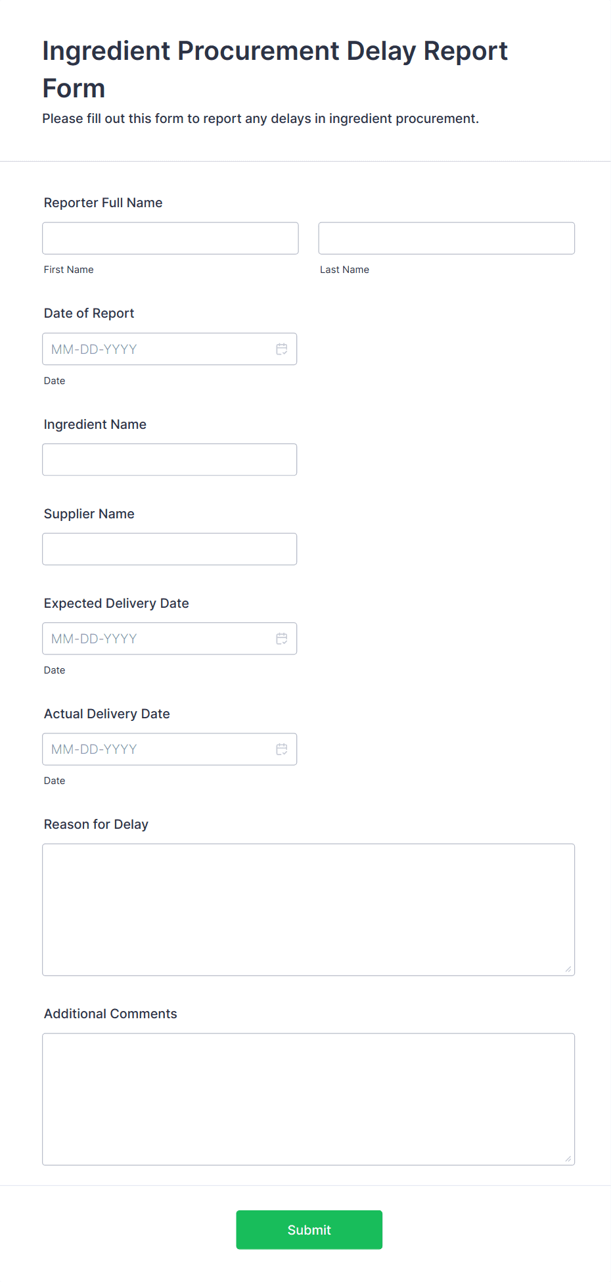Open the Date of Report calendar picker

click(282, 349)
